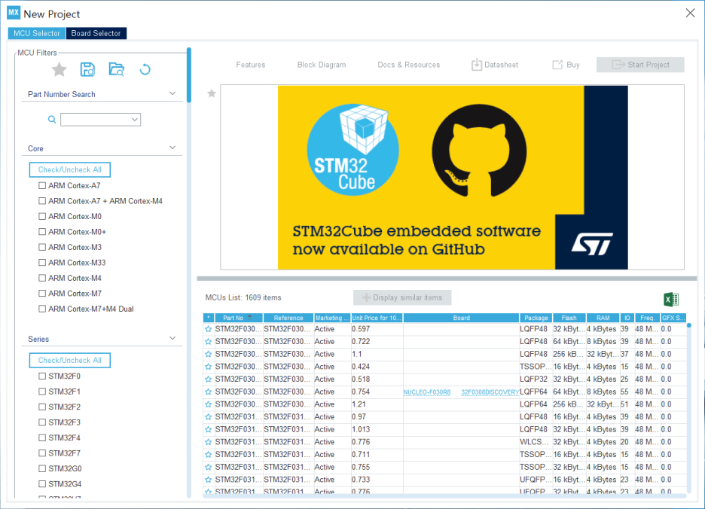Collapse the Core filter section
This screenshot has width=705, height=509.
(x=172, y=148)
